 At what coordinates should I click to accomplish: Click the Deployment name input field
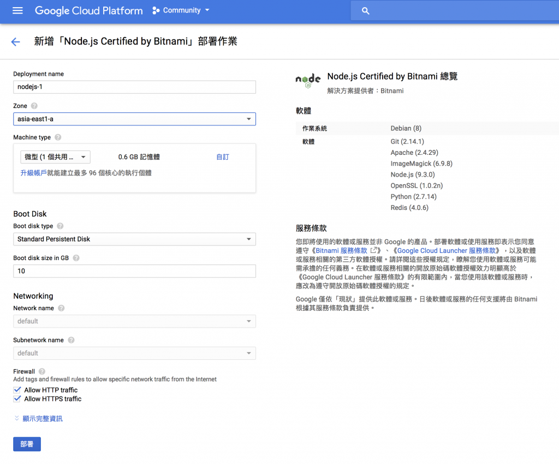point(134,87)
